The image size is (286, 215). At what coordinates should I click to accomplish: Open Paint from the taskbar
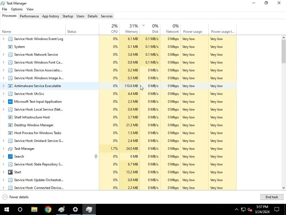(61, 209)
